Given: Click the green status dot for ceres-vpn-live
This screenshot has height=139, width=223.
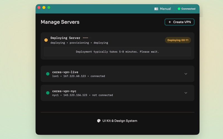Looking at the screenshot, I should click(48, 74).
